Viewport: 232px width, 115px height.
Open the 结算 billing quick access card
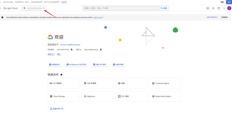click(x=131, y=83)
